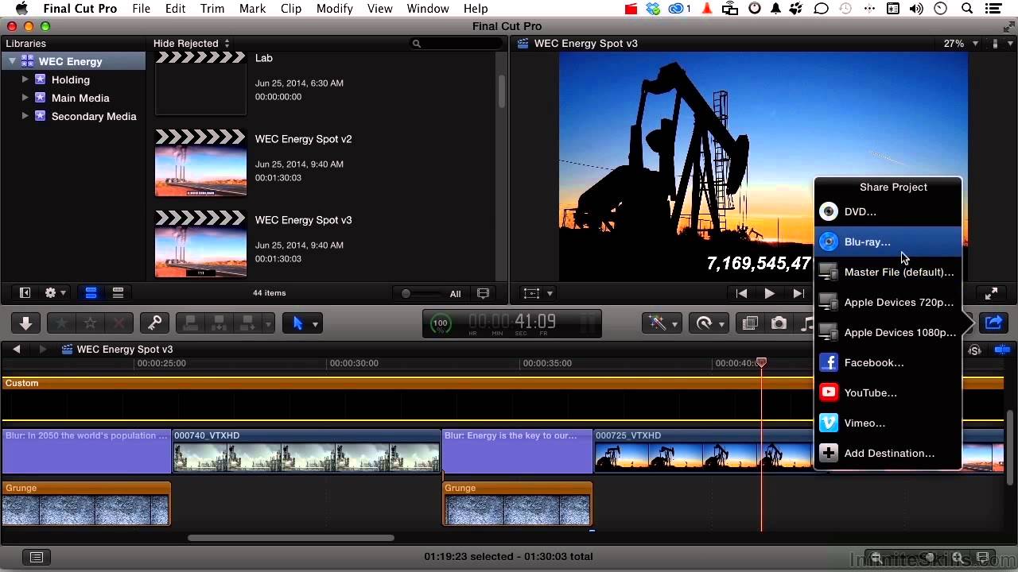Select the Lab project thumbnail
Image resolution: width=1018 pixels, height=572 pixels.
(x=200, y=83)
